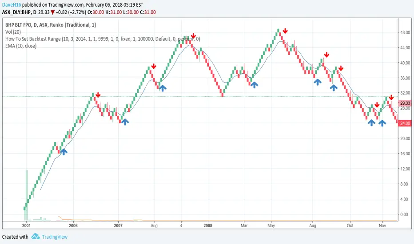Click the red sell arrow at the 48.00 peak
Image resolution: width=414 pixels, height=244 pixels.
tap(285, 31)
